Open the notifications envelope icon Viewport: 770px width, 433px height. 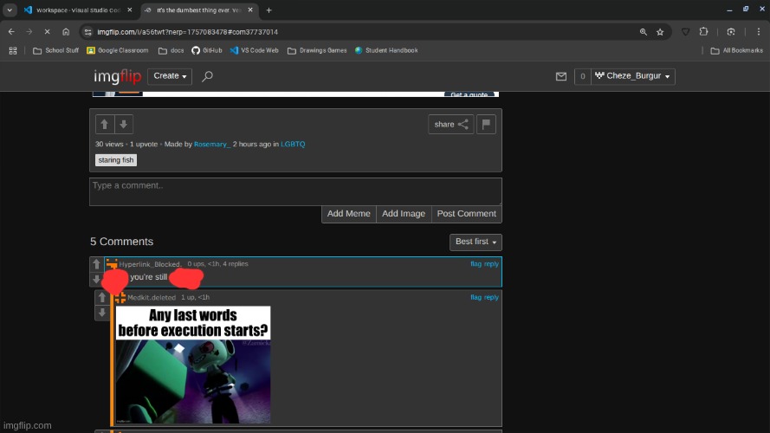pos(560,76)
